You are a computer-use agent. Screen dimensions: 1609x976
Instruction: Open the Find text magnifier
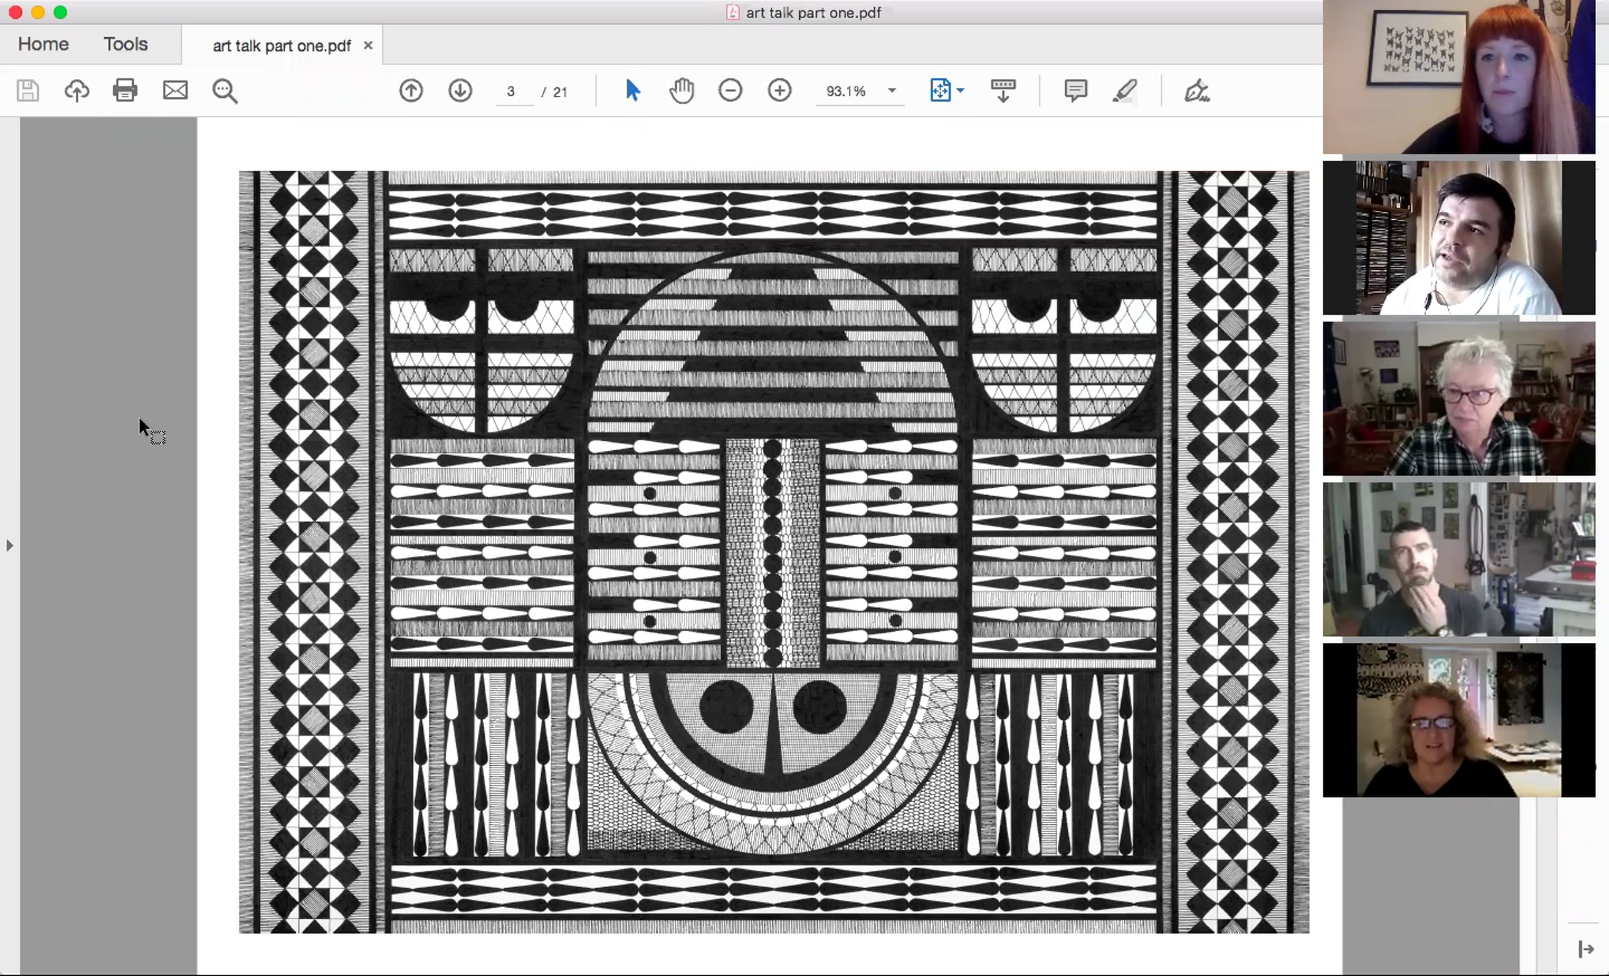[x=225, y=91]
